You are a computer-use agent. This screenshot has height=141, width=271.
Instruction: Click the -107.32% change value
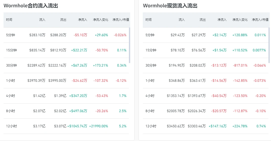[101, 81]
